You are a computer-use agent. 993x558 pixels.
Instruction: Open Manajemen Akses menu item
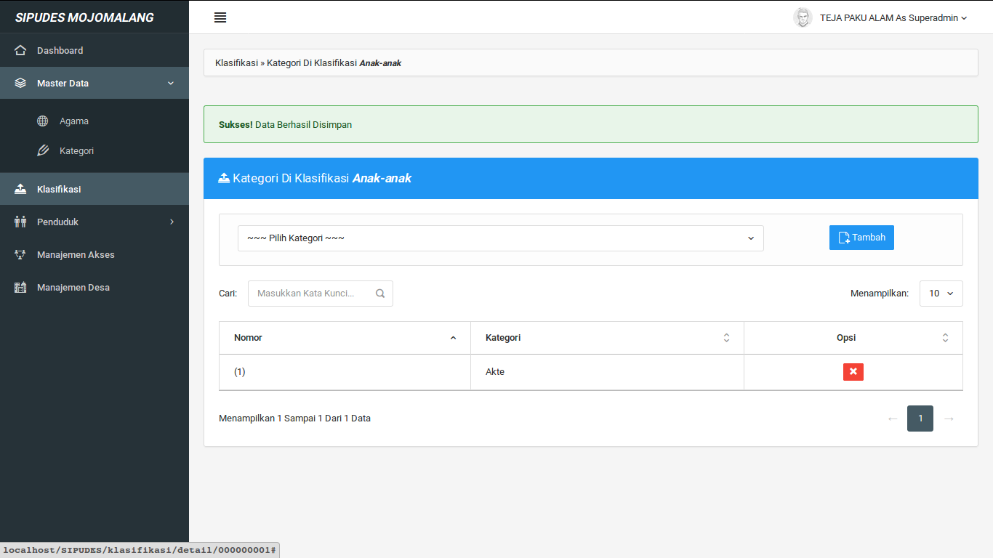pos(95,254)
